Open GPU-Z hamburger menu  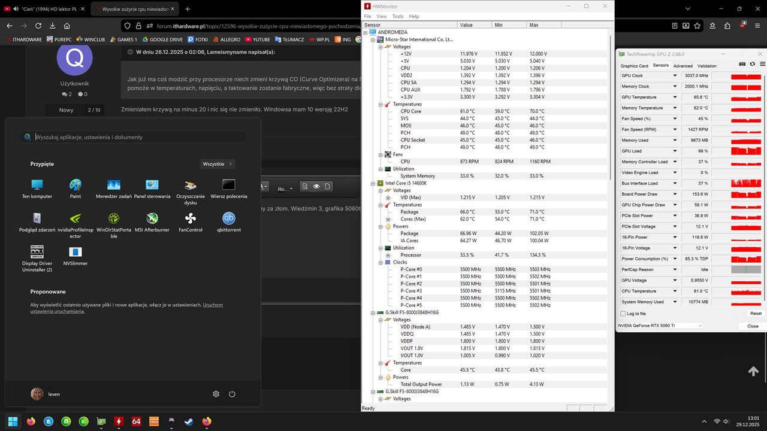coord(762,65)
